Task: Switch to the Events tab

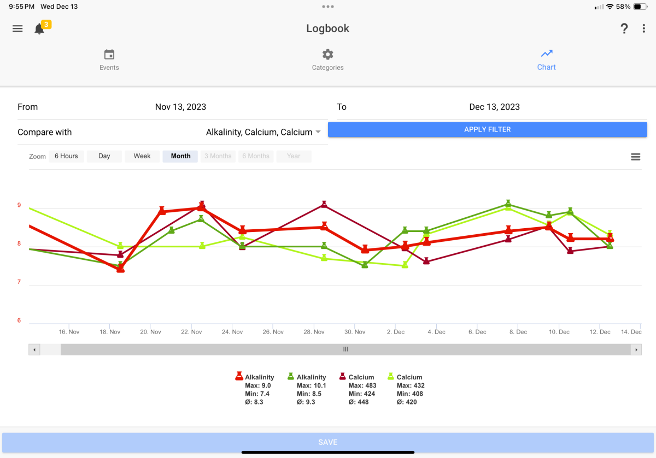Action: coord(109,60)
